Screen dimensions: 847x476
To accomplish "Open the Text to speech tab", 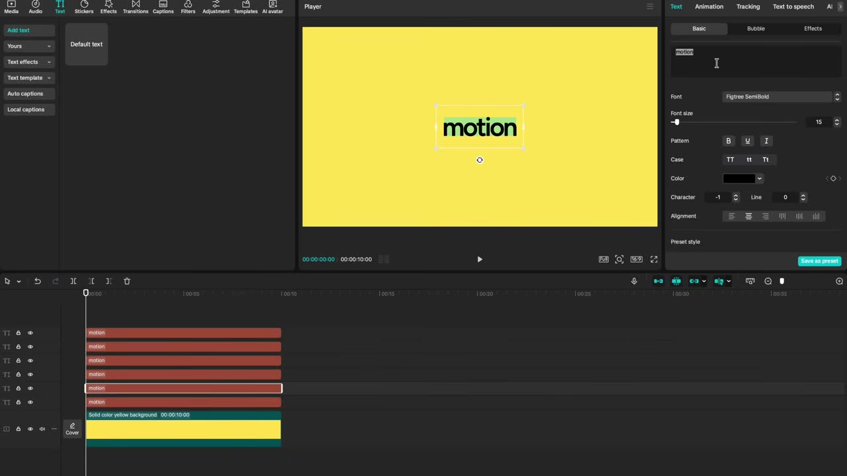I will [793, 7].
